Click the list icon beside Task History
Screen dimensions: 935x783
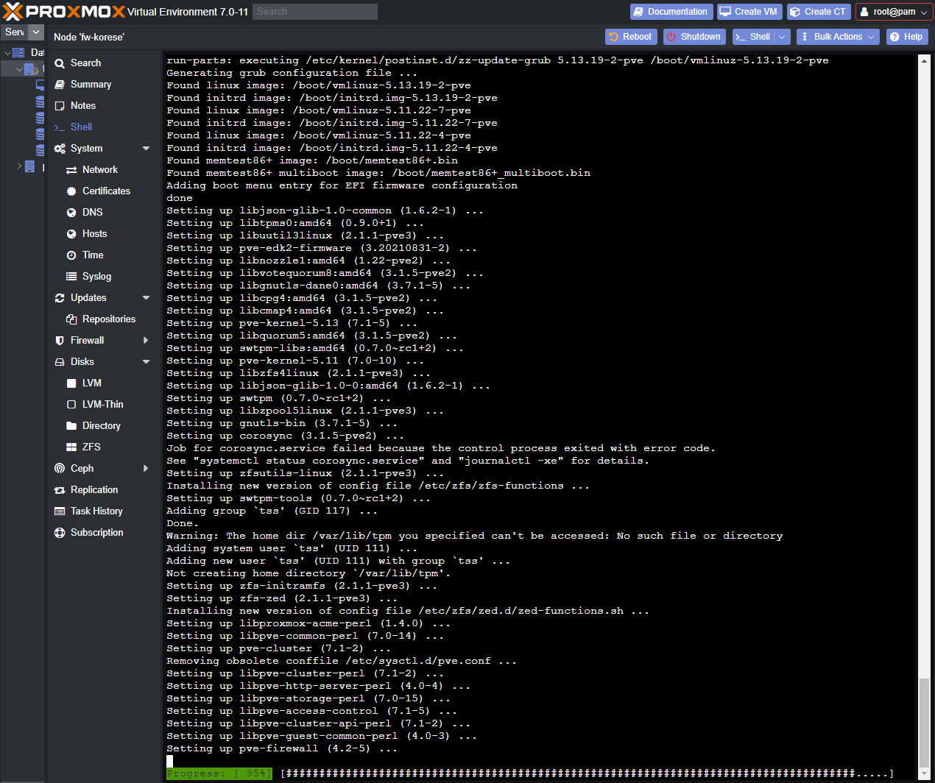pos(60,511)
